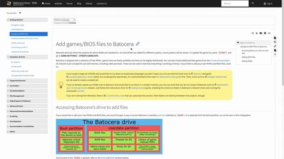Open the Select Language dropdown
This screenshot has width=284, height=159.
tap(64, 19)
